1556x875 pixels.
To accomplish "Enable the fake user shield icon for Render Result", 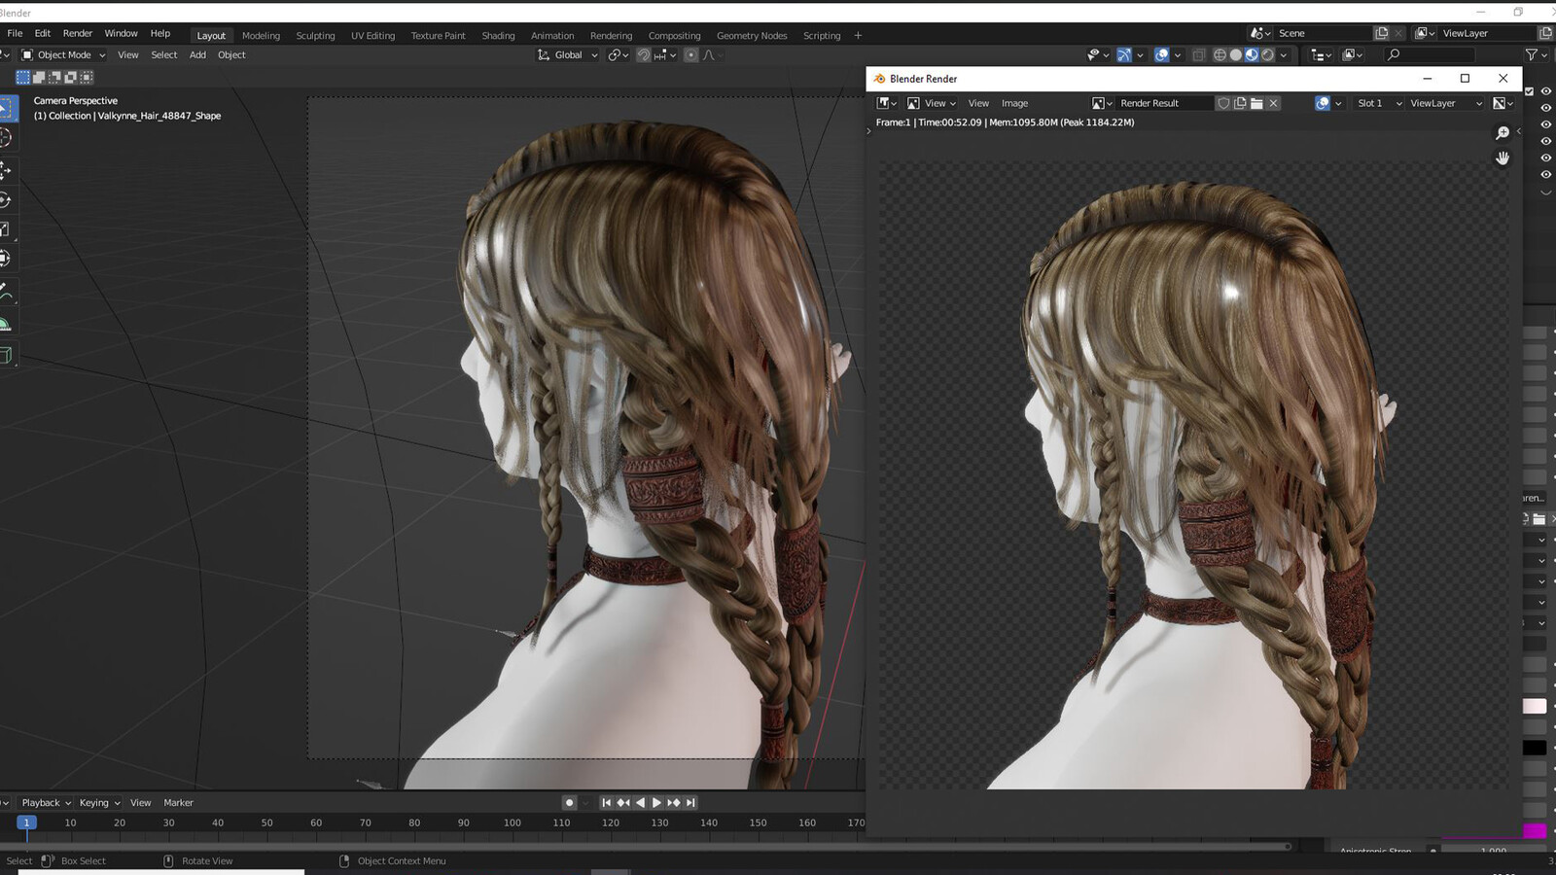I will pos(1223,103).
